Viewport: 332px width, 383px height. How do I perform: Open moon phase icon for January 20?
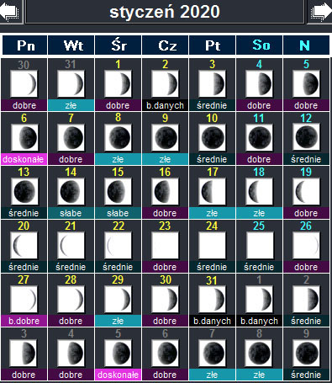[24, 245]
